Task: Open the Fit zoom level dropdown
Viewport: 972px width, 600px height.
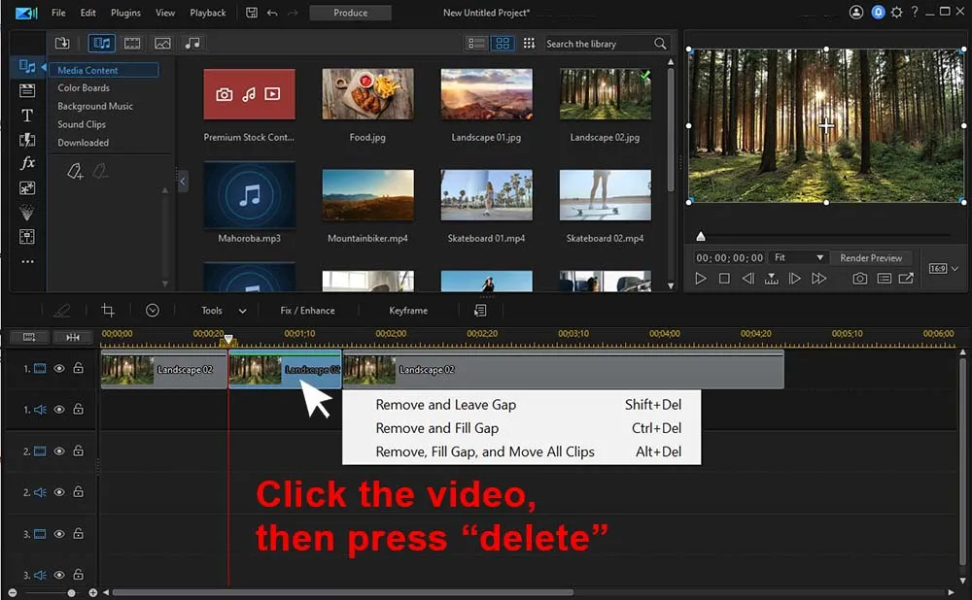Action: click(797, 257)
